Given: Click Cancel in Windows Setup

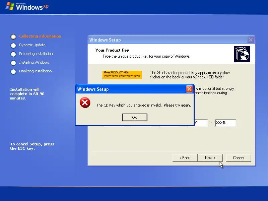Looking at the screenshot, I should coord(239,158).
